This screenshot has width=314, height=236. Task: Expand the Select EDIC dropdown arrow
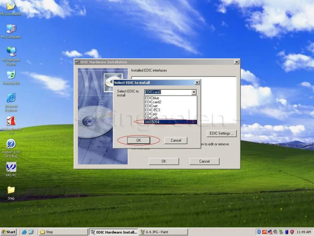[x=194, y=92]
